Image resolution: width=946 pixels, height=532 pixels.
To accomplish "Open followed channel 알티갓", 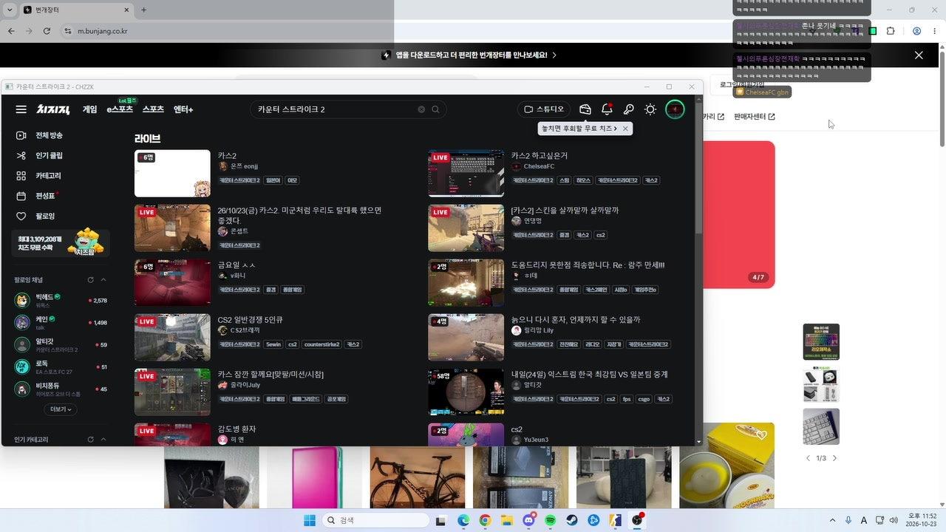I will 61,344.
